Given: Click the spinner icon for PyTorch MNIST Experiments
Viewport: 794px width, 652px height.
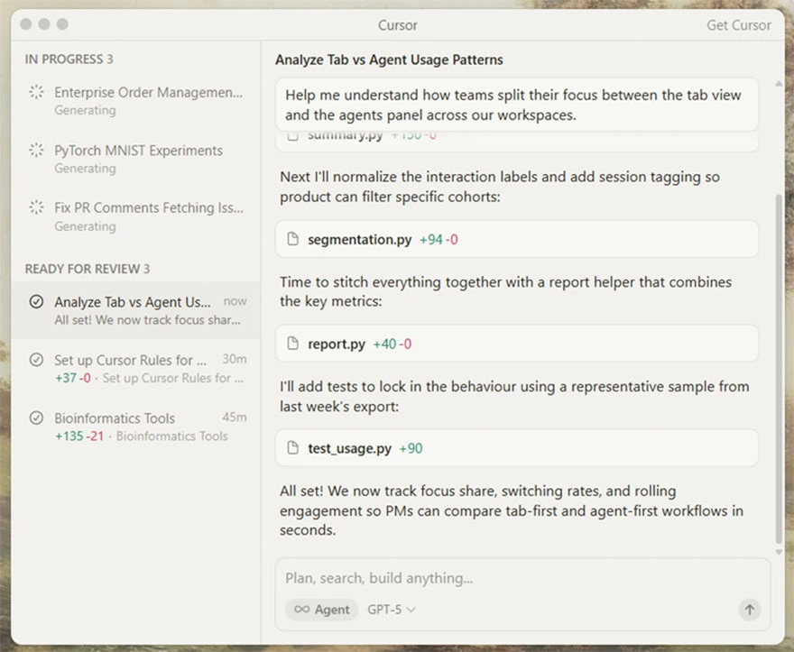Looking at the screenshot, I should 36,151.
